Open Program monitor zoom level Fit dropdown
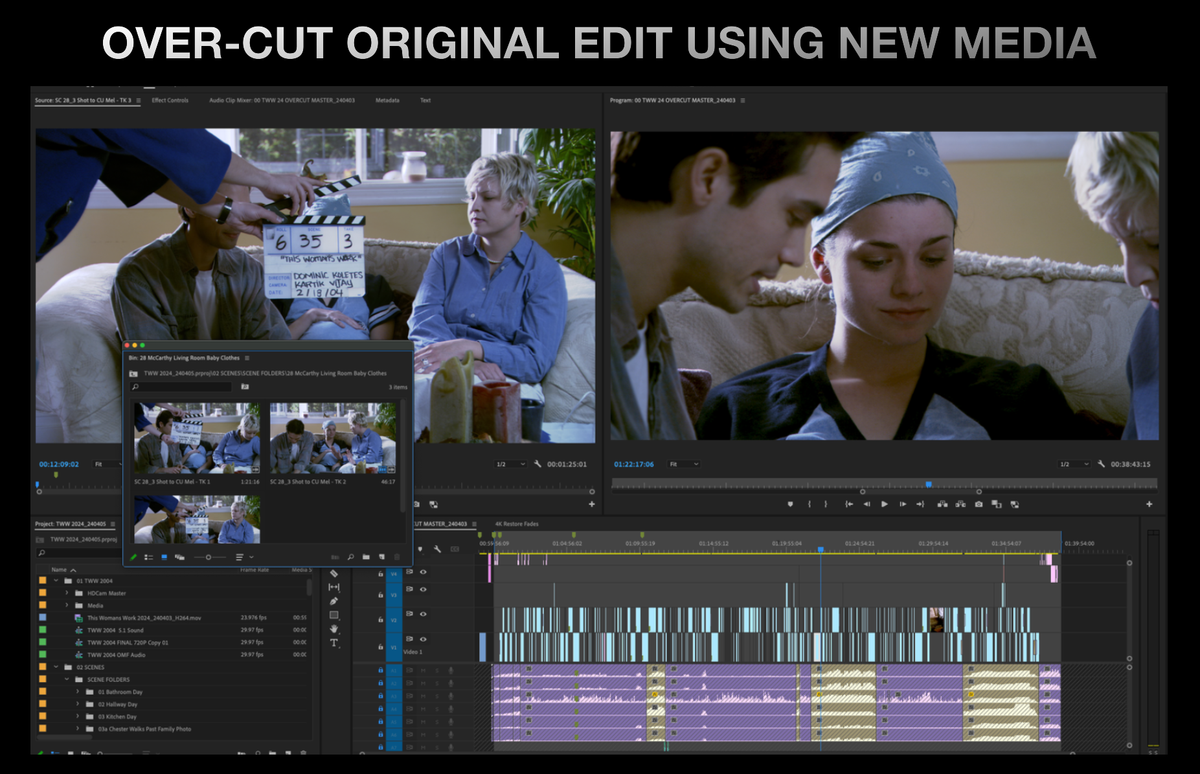This screenshot has width=1200, height=774. pos(684,464)
